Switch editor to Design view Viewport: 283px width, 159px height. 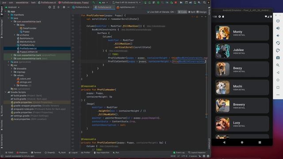tap(202, 12)
